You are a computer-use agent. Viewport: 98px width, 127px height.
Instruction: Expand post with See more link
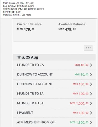coord(26,15)
